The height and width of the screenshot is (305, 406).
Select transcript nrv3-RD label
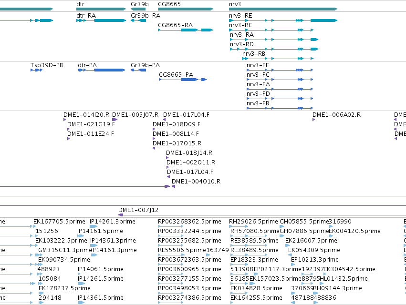pos(242,44)
